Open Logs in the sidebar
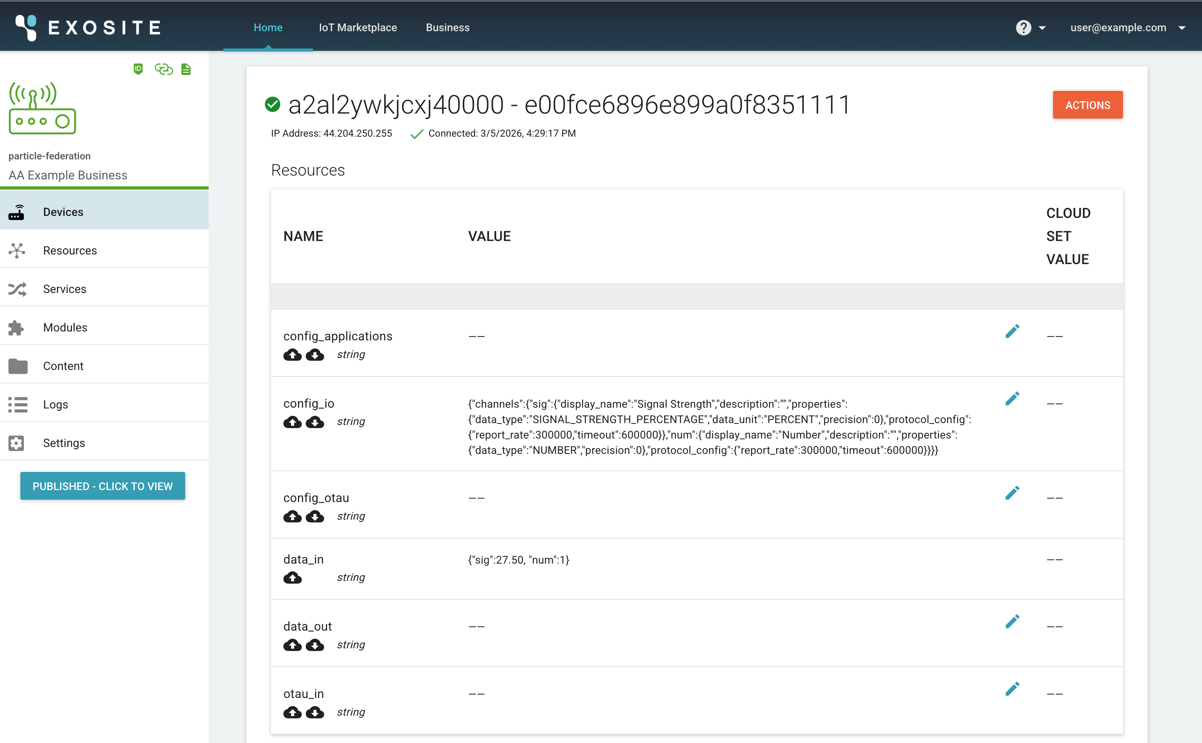The image size is (1202, 743). [55, 405]
